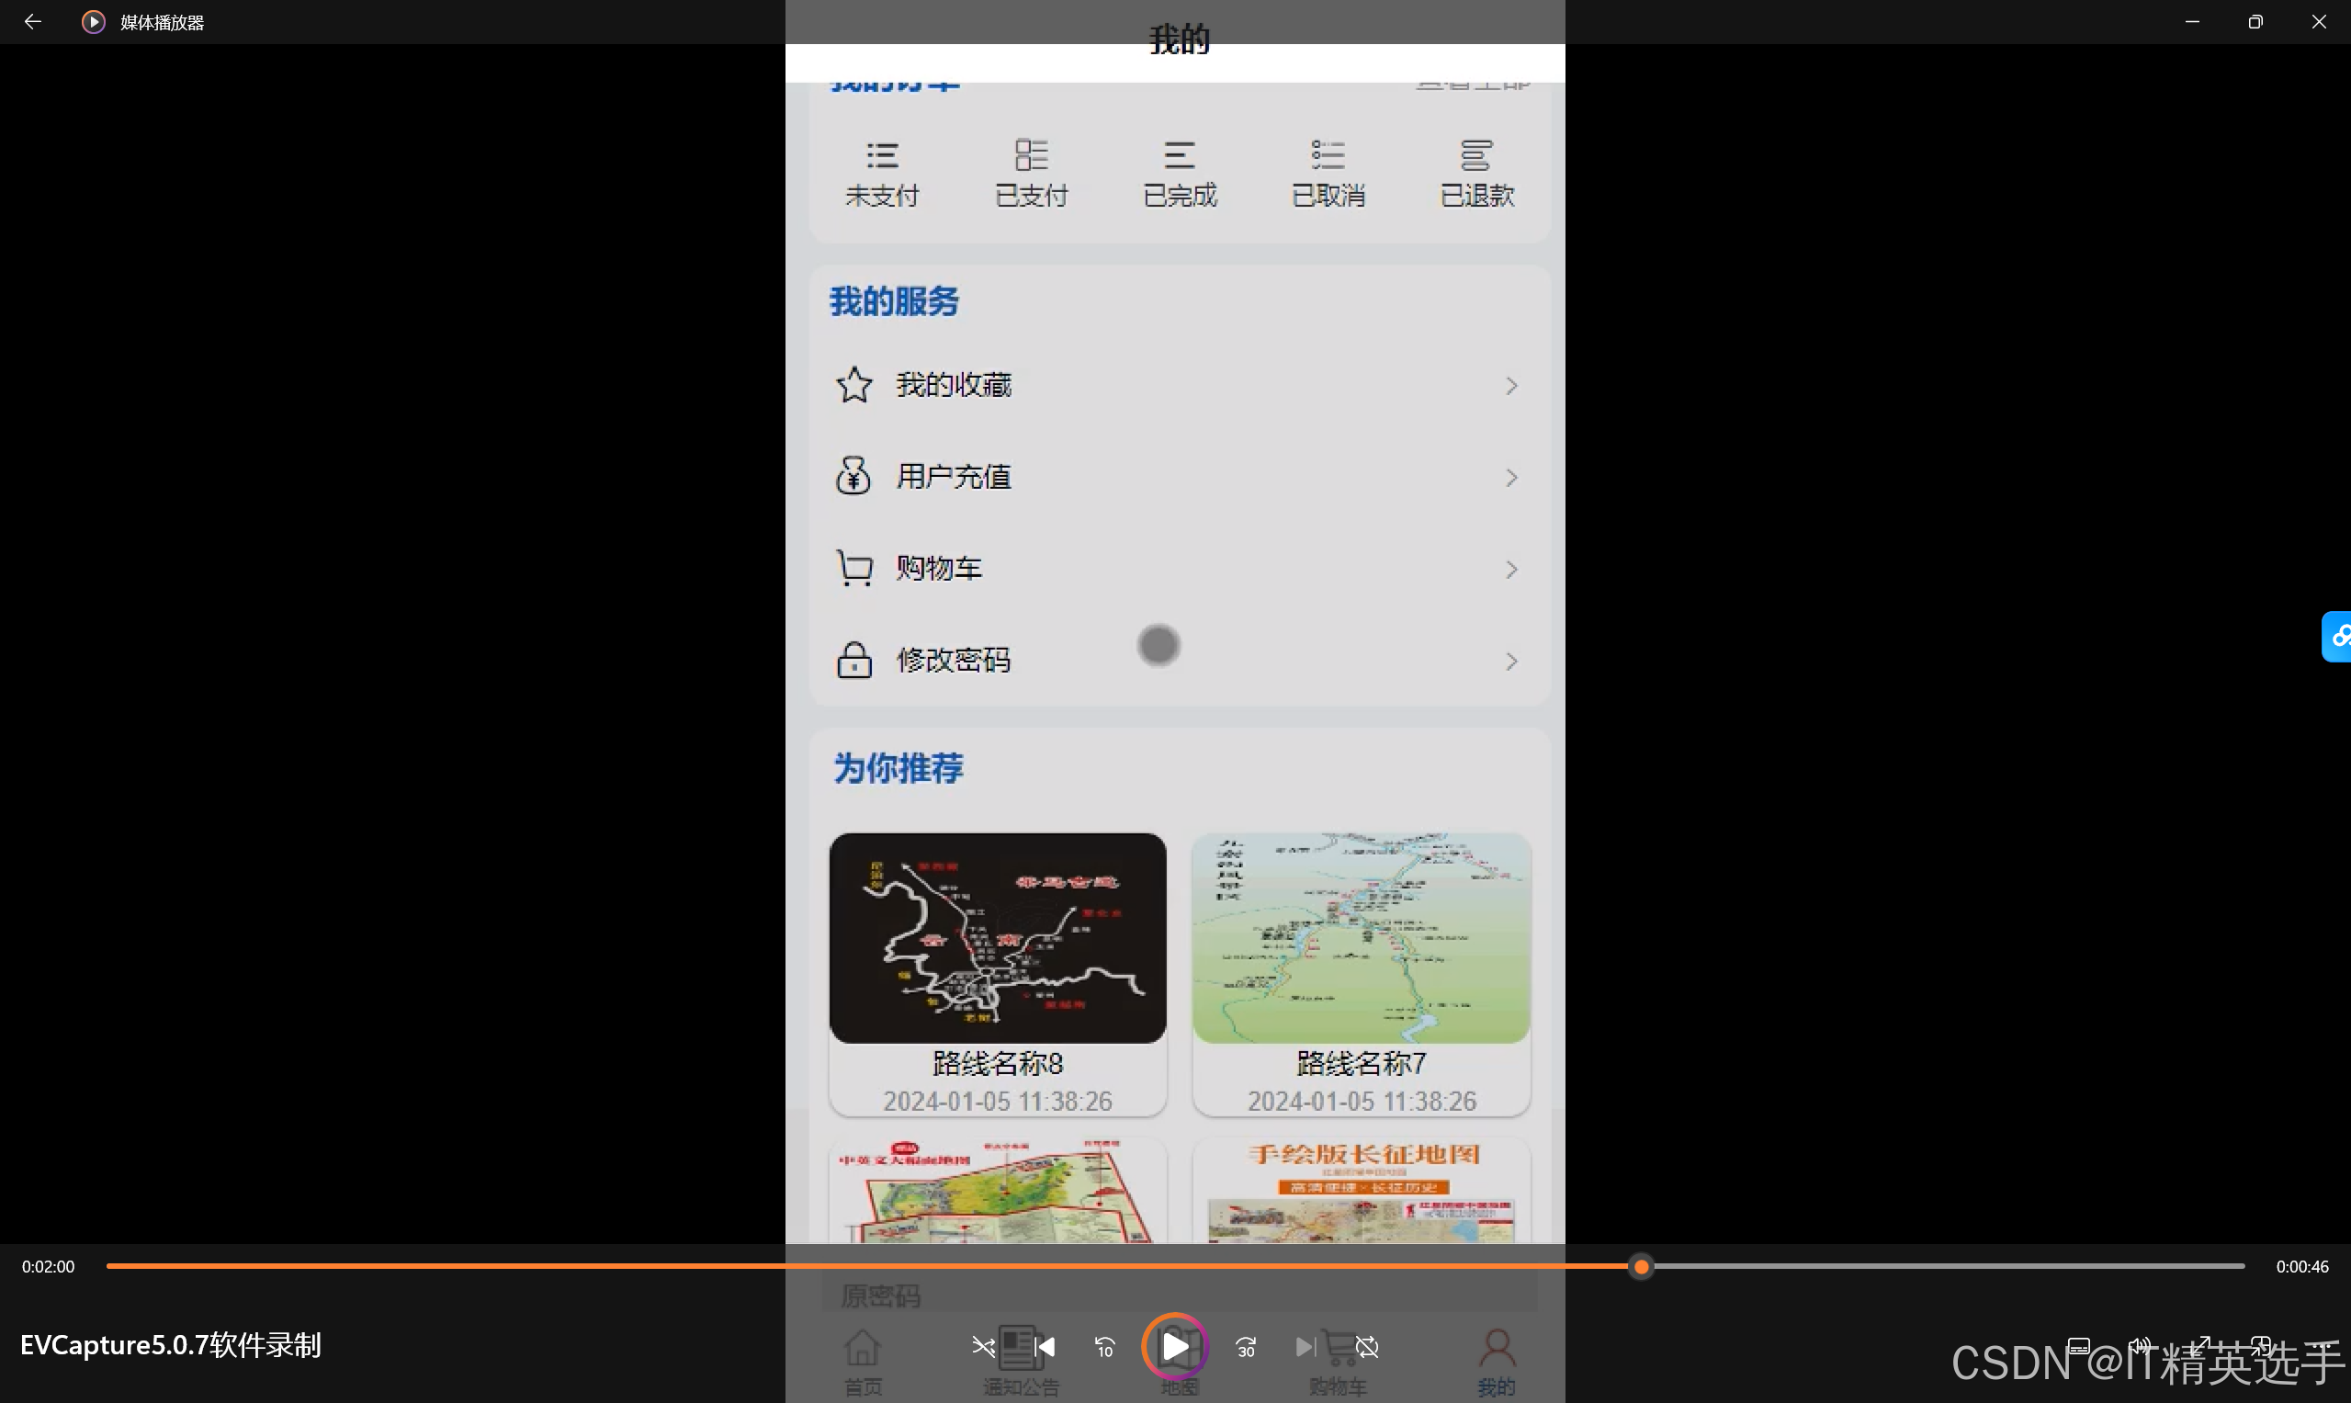Skip to the previous track
Screen dimensions: 2351x1403
[x=1046, y=1346]
